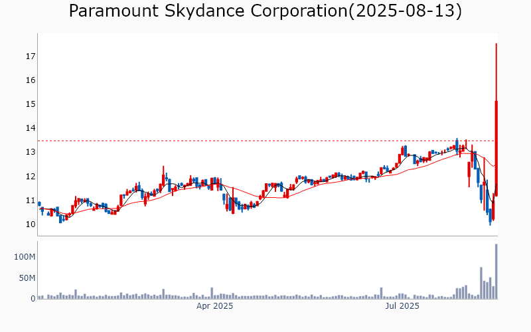Select the Apr 2025 date label

pyautogui.click(x=214, y=306)
